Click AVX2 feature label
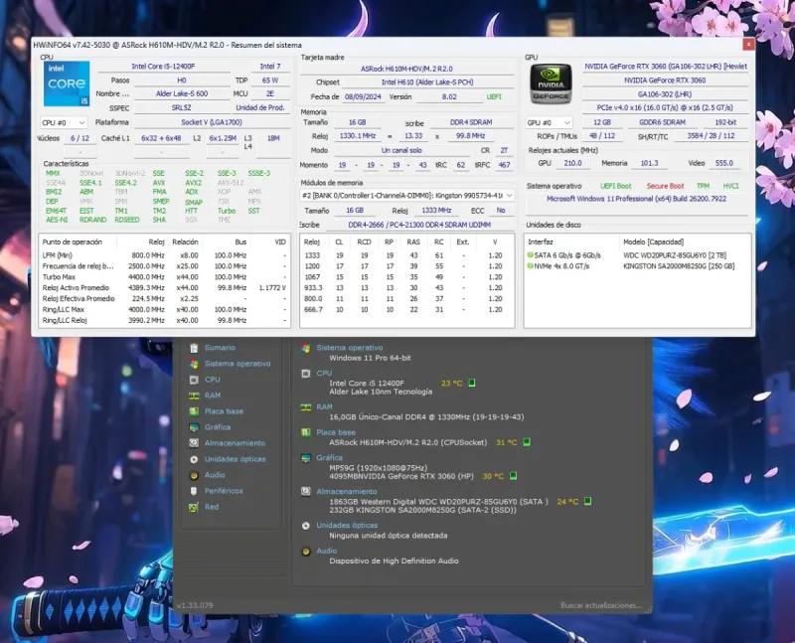795x643 pixels. point(193,183)
